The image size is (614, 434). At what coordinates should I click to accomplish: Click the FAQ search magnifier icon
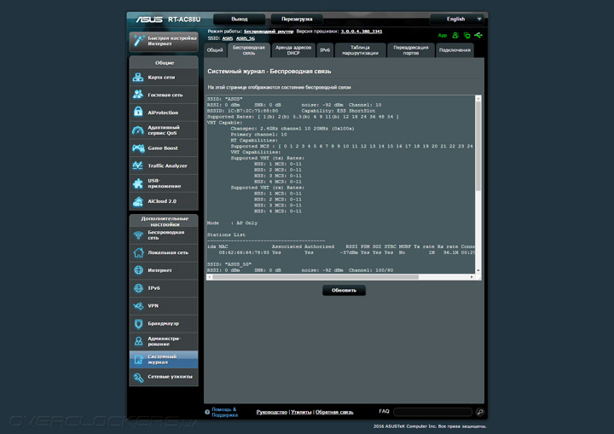click(479, 412)
